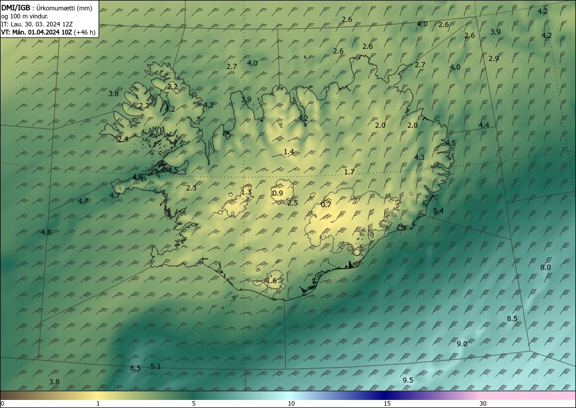Click the color scale at label 15
Viewport: 576px width, 408px height.
click(387, 403)
